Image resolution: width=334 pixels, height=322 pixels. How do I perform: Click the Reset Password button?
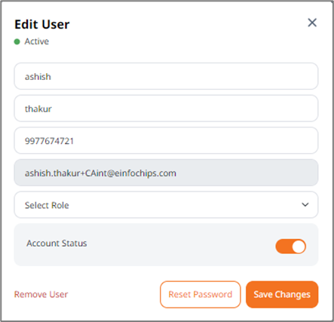201,294
